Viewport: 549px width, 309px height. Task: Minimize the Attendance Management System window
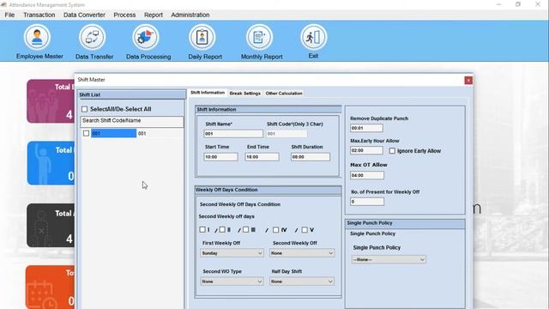point(498,4)
